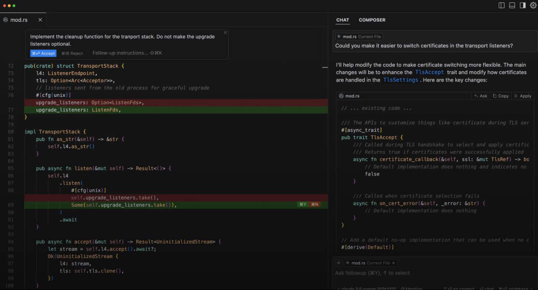Click removed line 'self.upgrade_listeners.take(),'
The width and height of the screenshot is (538, 290).
click(x=115, y=198)
